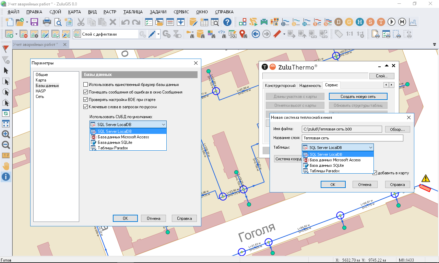Open the SQL query tool icon
The width and height of the screenshot is (439, 263).
click(x=233, y=34)
